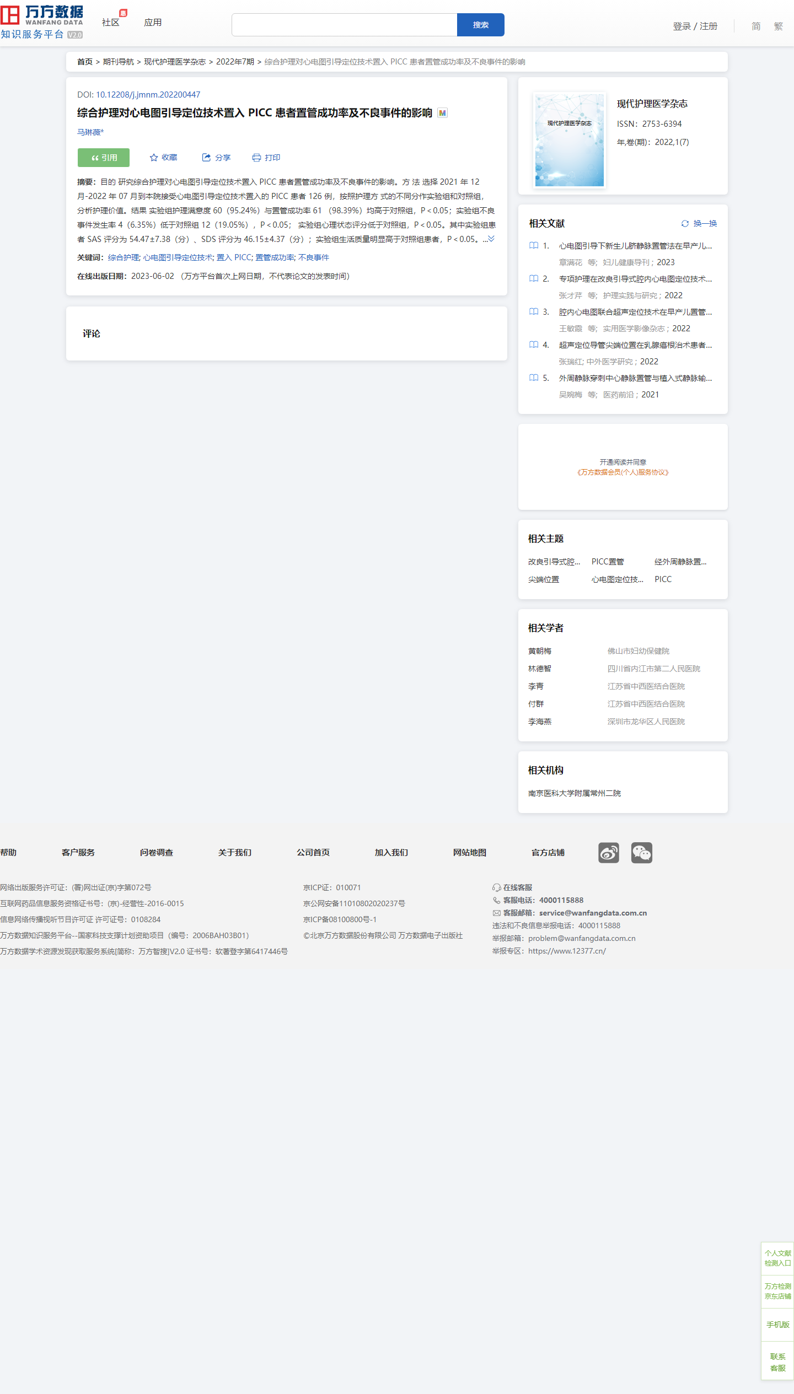Click the blue 搜索 button
Viewport: 794px width, 1394px height.
point(481,25)
